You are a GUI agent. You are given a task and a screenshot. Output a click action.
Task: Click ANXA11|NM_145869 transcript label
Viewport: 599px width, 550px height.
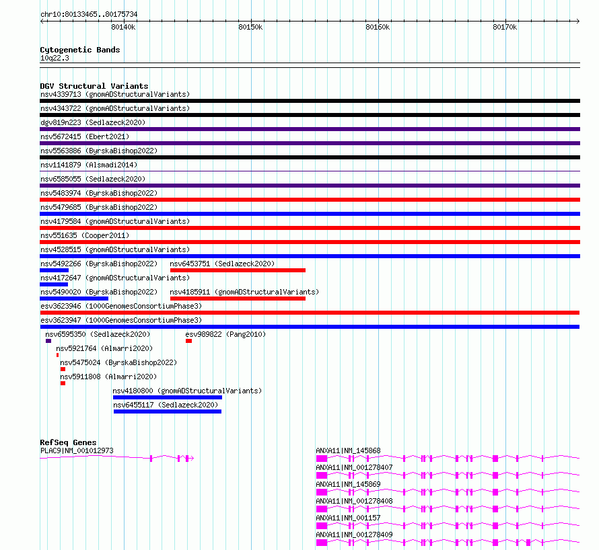349,484
